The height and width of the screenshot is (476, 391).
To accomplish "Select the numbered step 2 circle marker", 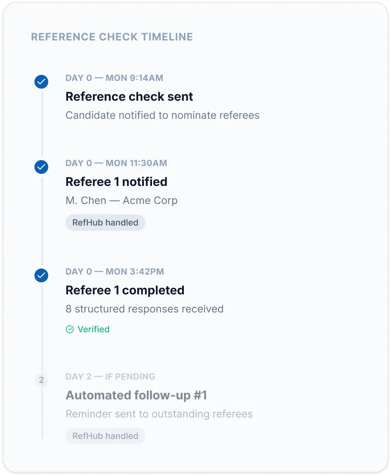I will (41, 380).
